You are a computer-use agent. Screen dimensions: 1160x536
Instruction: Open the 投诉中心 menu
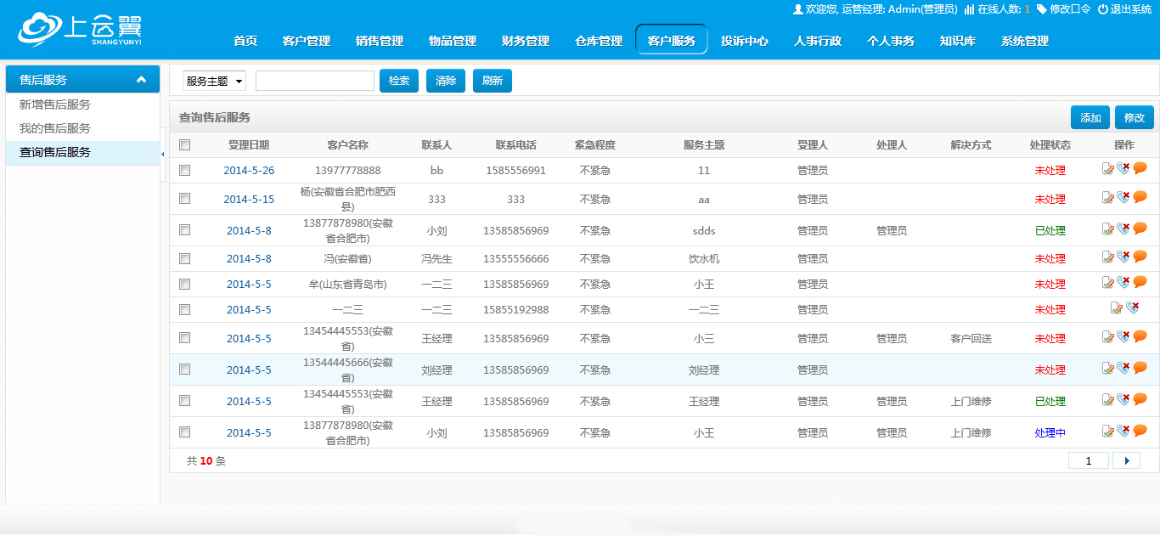click(x=745, y=41)
